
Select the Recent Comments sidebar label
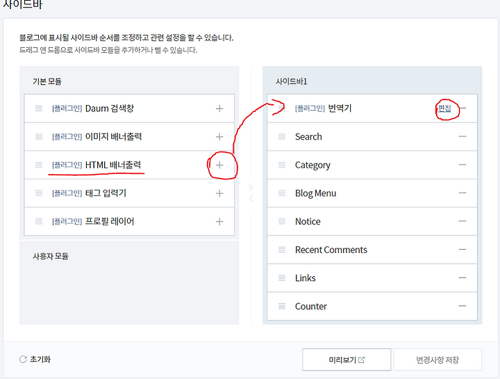[331, 250]
